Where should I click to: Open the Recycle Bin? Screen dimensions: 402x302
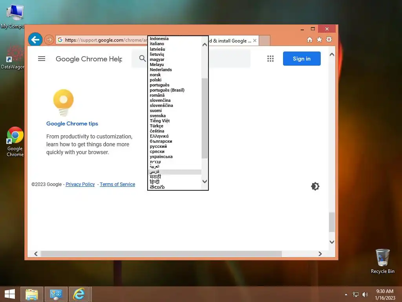(382, 261)
